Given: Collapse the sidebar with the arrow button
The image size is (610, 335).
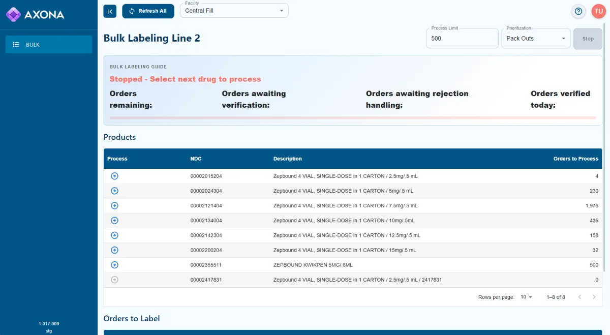Looking at the screenshot, I should (110, 11).
